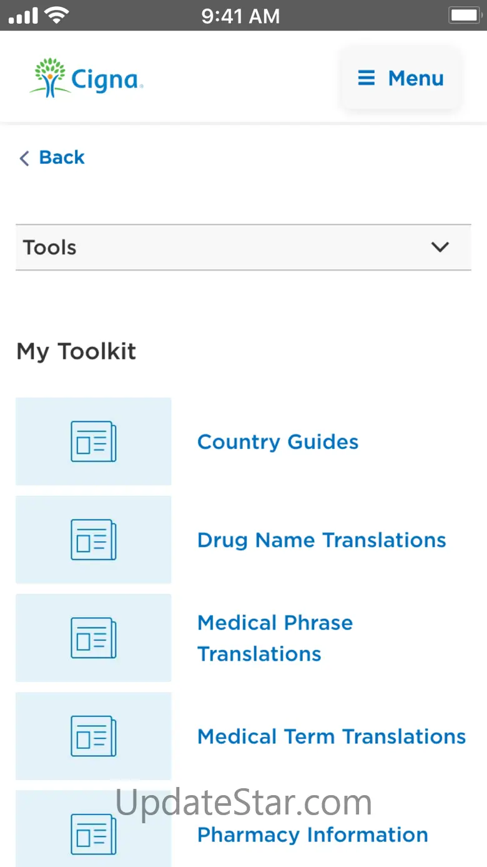Image resolution: width=487 pixels, height=867 pixels.
Task: Expand the Tools dropdown
Action: (x=243, y=248)
